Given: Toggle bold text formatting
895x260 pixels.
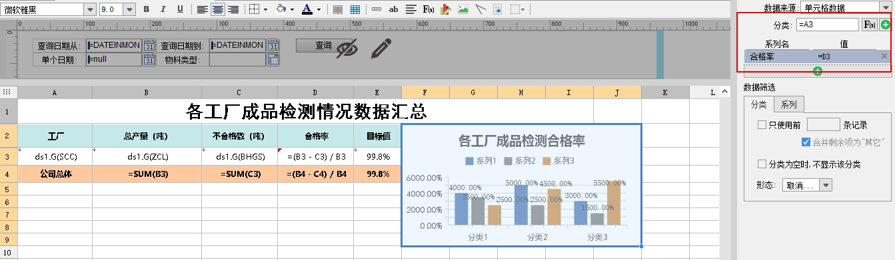Looking at the screenshot, I should [146, 9].
